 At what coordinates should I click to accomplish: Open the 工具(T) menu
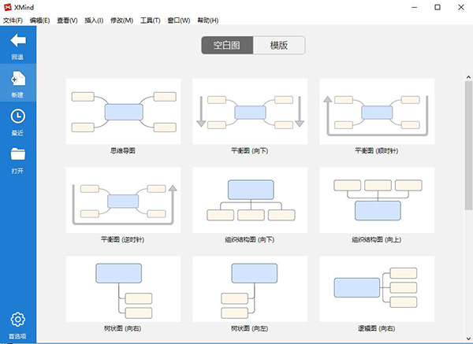click(x=151, y=20)
